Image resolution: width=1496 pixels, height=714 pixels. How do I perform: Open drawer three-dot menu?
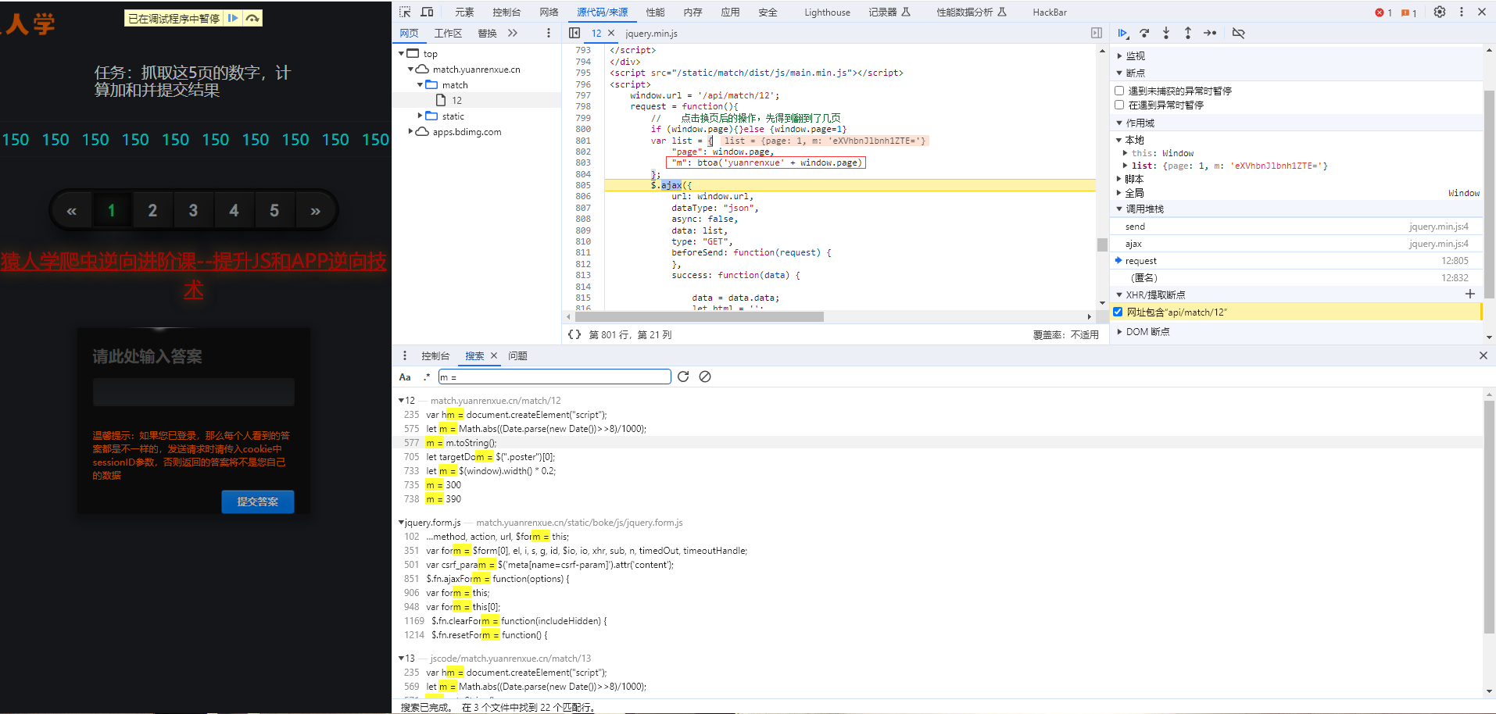[404, 355]
